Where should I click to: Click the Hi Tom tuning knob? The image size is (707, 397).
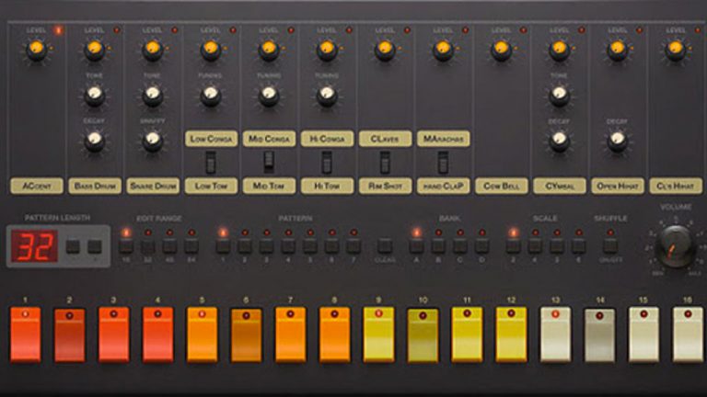(327, 96)
